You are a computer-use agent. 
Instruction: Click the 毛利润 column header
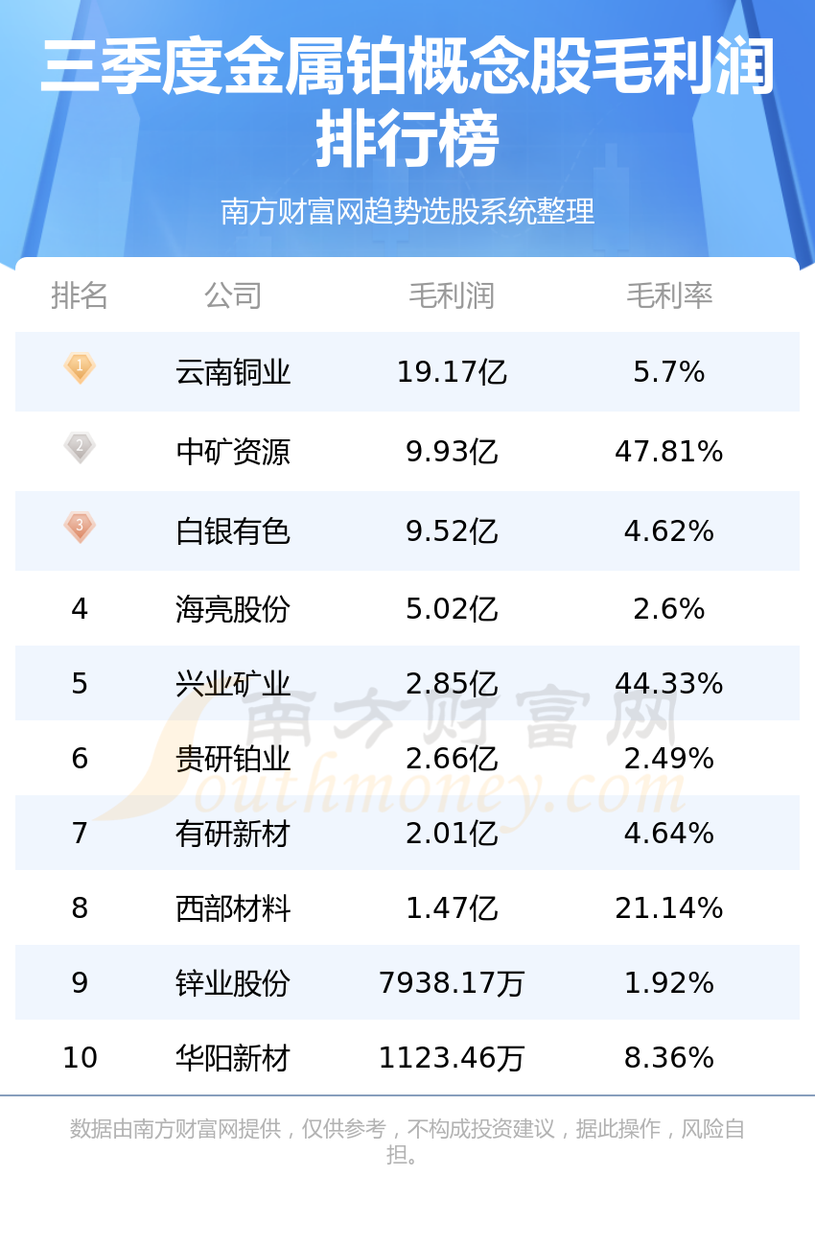coord(452,295)
